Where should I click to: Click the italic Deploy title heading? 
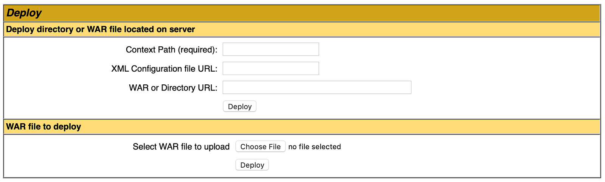[24, 13]
